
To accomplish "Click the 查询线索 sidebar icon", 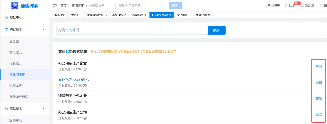I will pyautogui.click(x=6, y=30).
